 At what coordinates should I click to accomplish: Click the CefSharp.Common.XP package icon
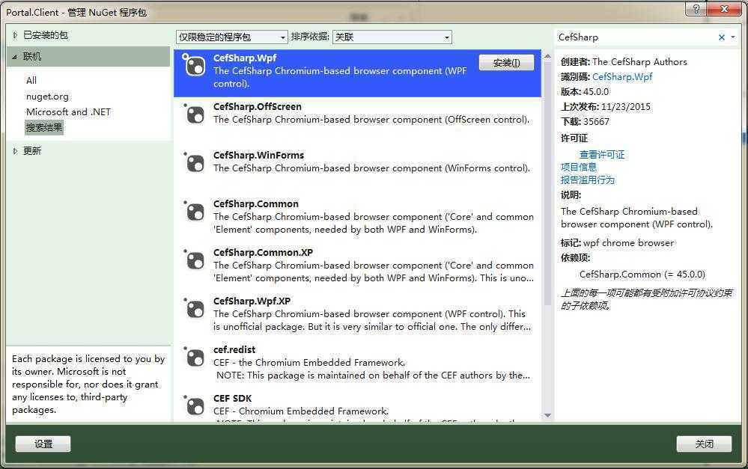click(194, 260)
